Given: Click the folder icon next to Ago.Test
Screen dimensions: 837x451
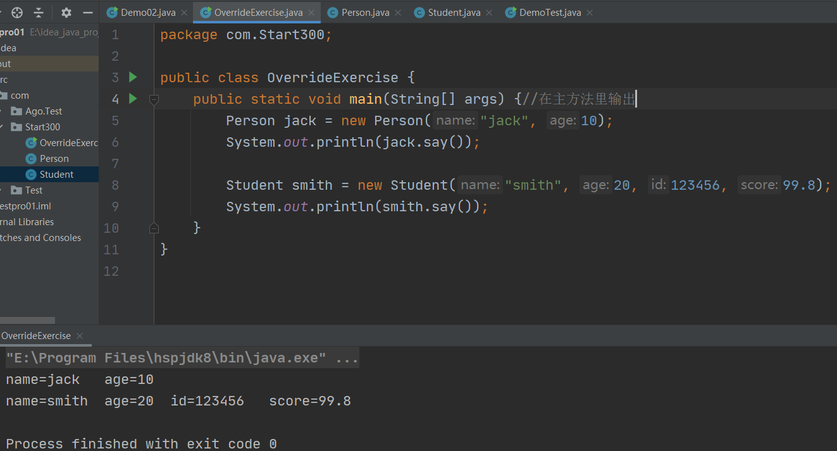Looking at the screenshot, I should click(16, 111).
